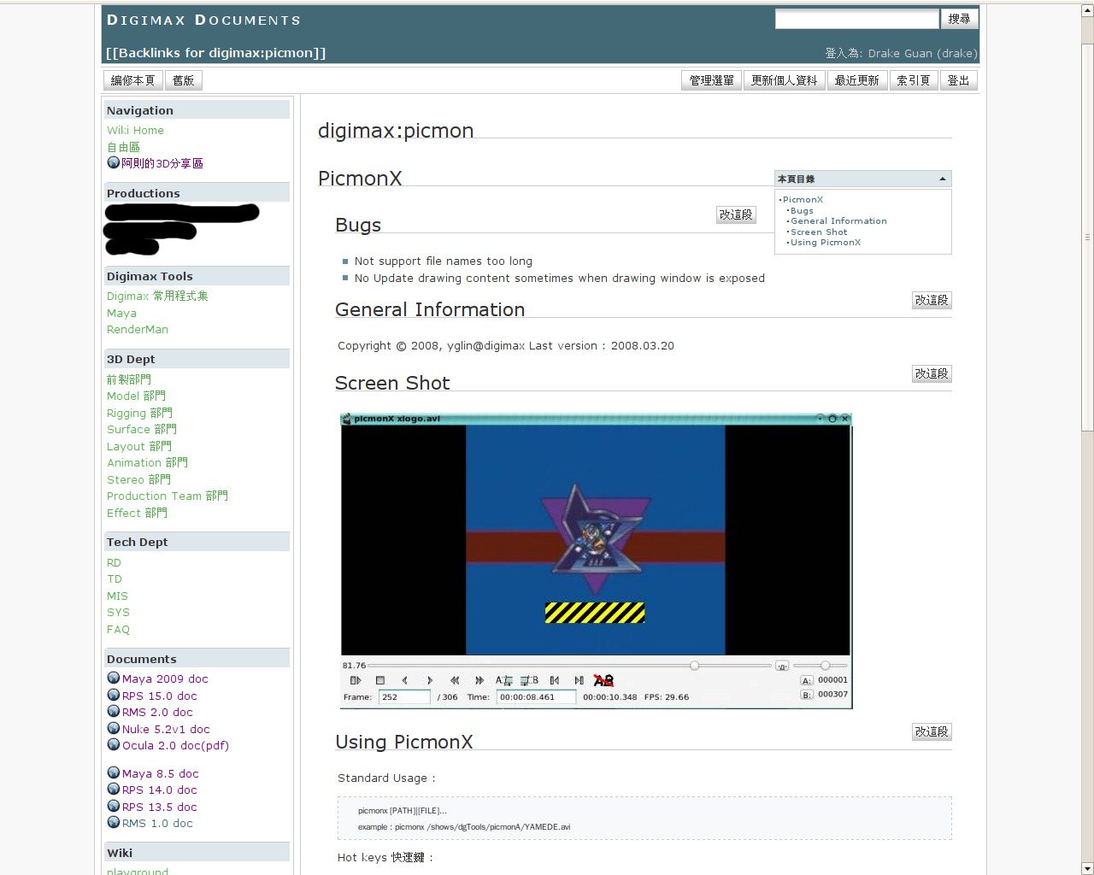This screenshot has width=1094, height=875.
Task: Click the set-B marker icon in PicmonX
Action: (x=530, y=680)
